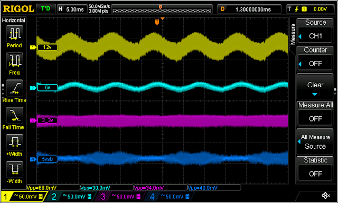The height and width of the screenshot is (203, 338).
Task: Choose the Fall Time measurement icon
Action: coord(14,115)
